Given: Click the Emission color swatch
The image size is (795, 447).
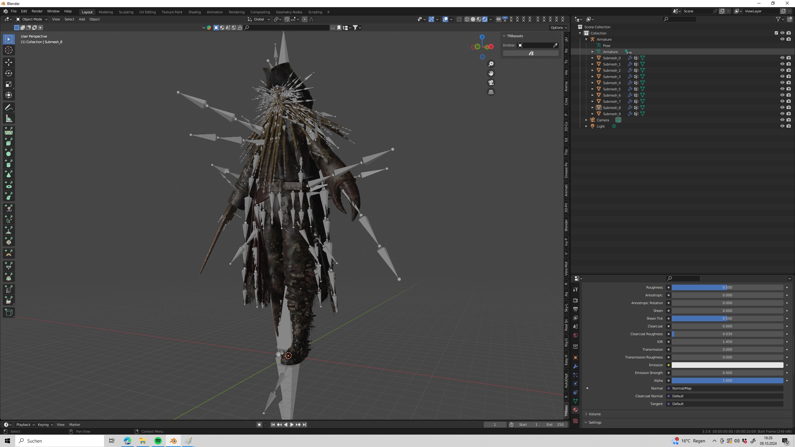Looking at the screenshot, I should click(727, 365).
